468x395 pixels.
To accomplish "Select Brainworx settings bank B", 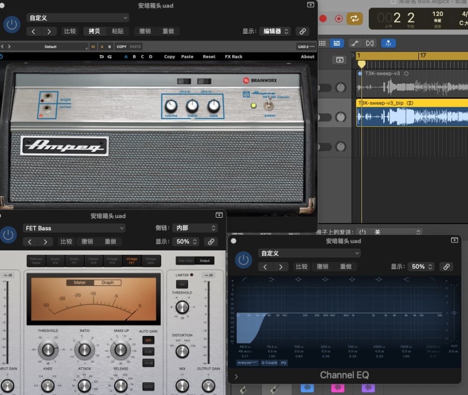I will [x=134, y=57].
